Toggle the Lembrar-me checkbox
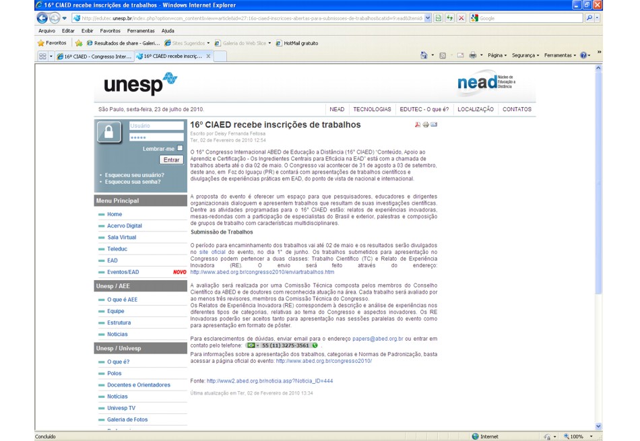The width and height of the screenshot is (640, 441). (x=180, y=148)
